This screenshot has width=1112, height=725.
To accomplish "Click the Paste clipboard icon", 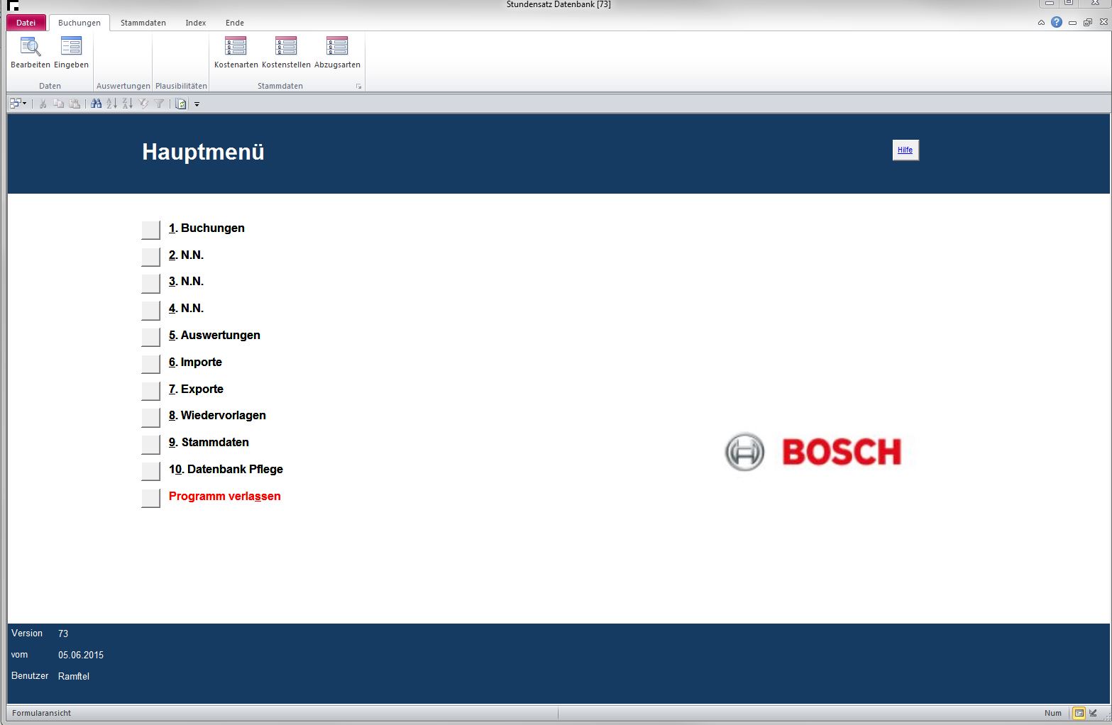I will coord(75,104).
